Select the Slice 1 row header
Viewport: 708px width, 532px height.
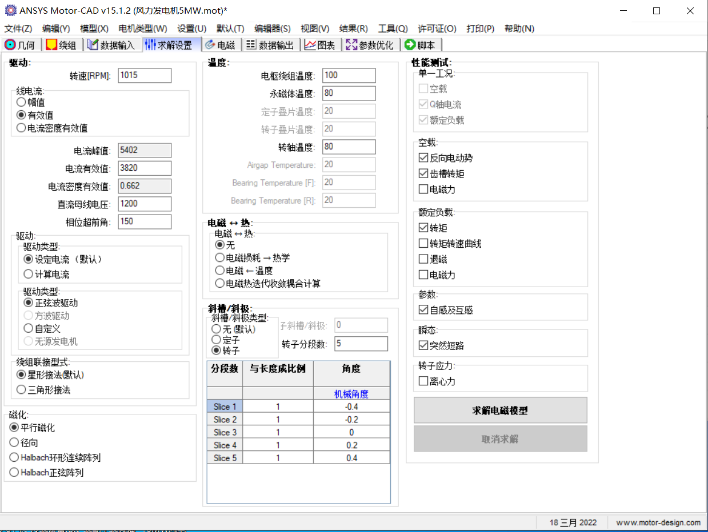[x=225, y=406]
